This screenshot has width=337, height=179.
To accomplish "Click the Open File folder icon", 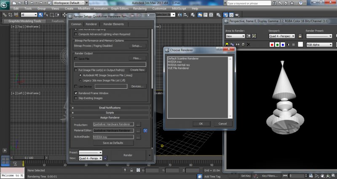I will 20,3.
